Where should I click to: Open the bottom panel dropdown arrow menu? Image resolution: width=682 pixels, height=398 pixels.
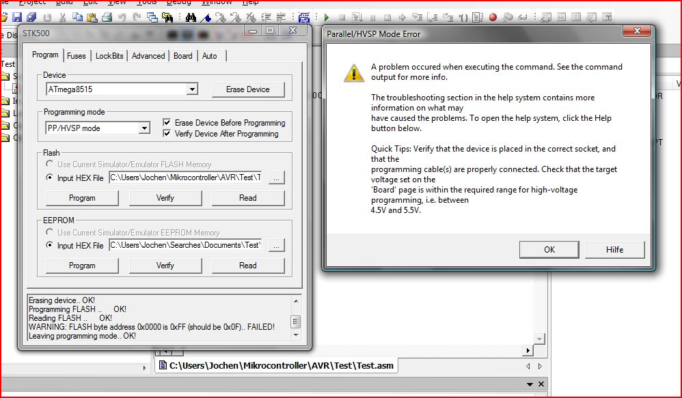point(530,384)
